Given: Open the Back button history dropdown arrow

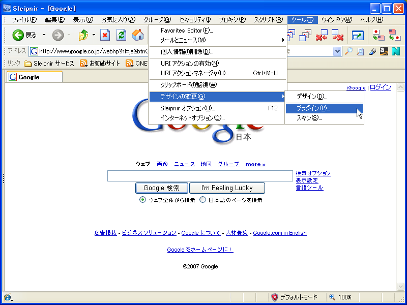Looking at the screenshot, I should pos(44,35).
